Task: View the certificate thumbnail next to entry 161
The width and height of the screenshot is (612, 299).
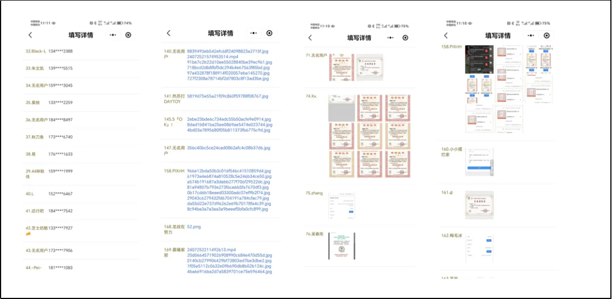Action: click(479, 204)
